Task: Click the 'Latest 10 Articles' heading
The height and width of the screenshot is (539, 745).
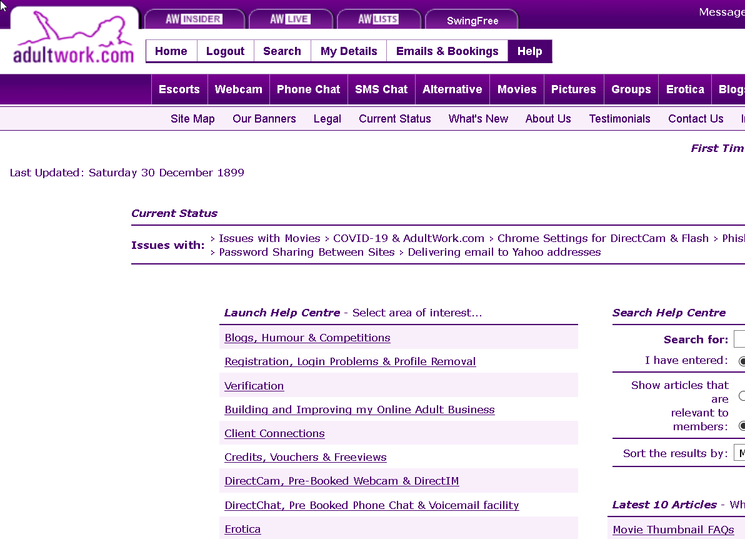Action: coord(664,505)
